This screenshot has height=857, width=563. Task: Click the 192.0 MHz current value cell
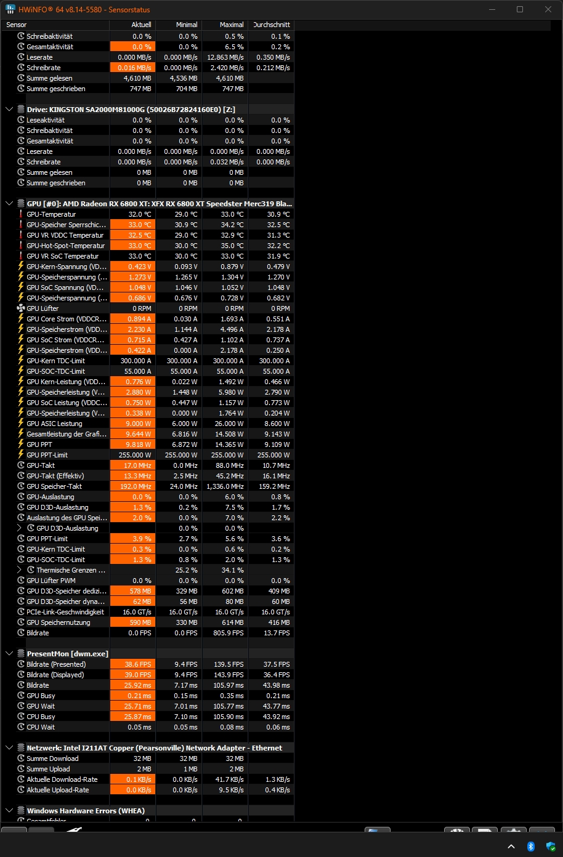click(132, 486)
